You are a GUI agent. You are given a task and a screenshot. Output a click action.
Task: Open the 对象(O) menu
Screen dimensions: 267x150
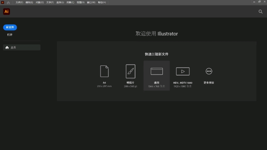tap(39, 2)
